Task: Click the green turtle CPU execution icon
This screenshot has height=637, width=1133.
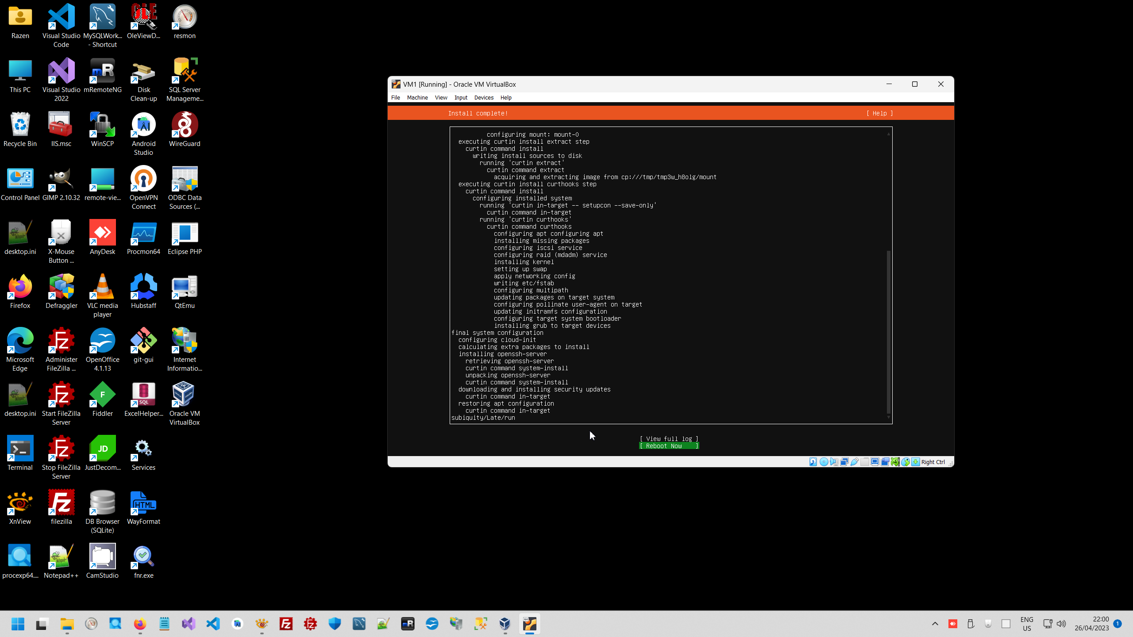Action: coord(895,462)
